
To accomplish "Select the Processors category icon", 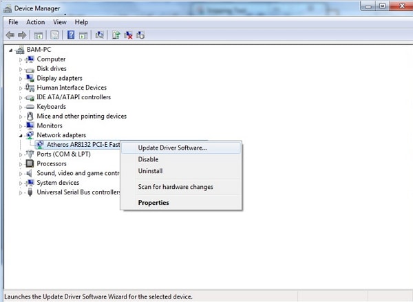I will [x=30, y=163].
